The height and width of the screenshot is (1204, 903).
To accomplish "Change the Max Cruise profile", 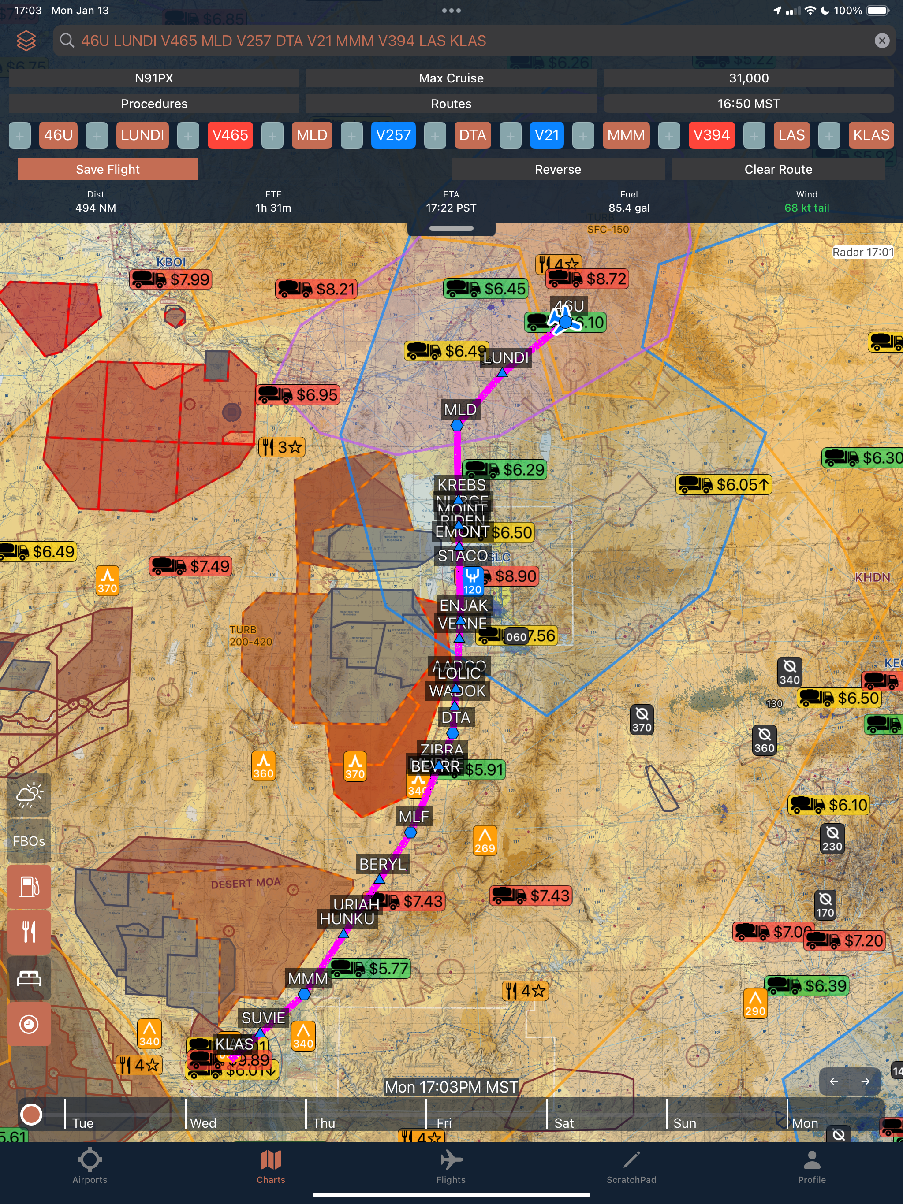I will (451, 78).
